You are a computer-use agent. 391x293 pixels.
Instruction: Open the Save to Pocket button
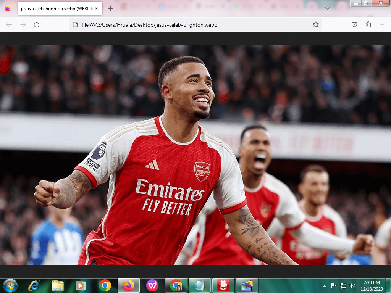(354, 25)
